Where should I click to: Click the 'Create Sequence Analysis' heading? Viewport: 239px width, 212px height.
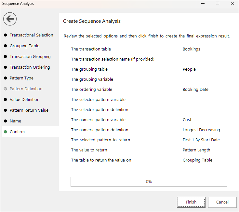[x=92, y=21]
